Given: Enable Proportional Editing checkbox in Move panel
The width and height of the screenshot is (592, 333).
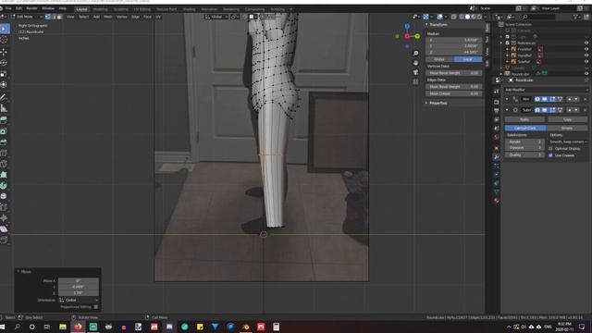Looking at the screenshot, I should pos(96,307).
